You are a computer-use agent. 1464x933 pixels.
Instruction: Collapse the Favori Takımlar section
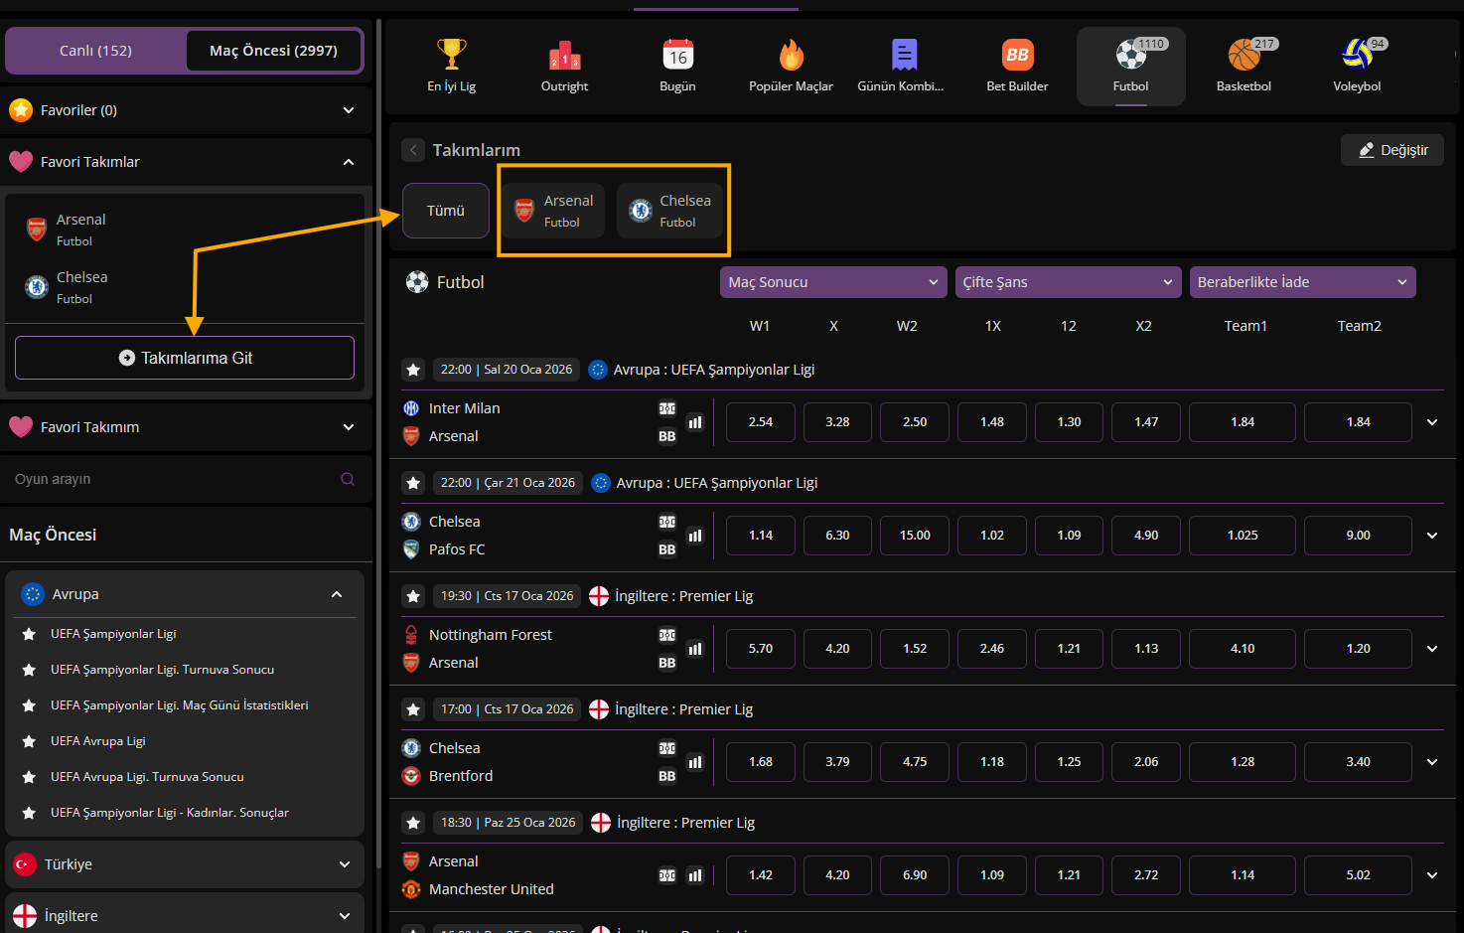tap(349, 162)
